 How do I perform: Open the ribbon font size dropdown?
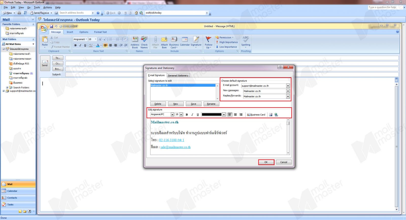click(95, 39)
